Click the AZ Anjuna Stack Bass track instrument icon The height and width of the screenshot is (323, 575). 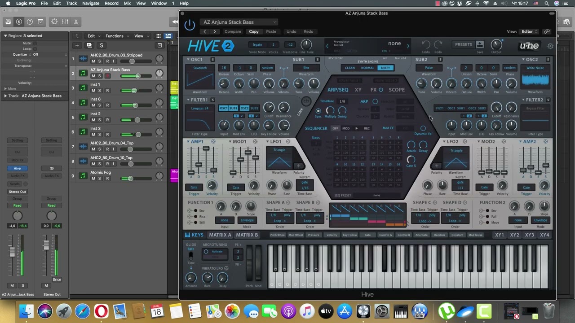83,73
